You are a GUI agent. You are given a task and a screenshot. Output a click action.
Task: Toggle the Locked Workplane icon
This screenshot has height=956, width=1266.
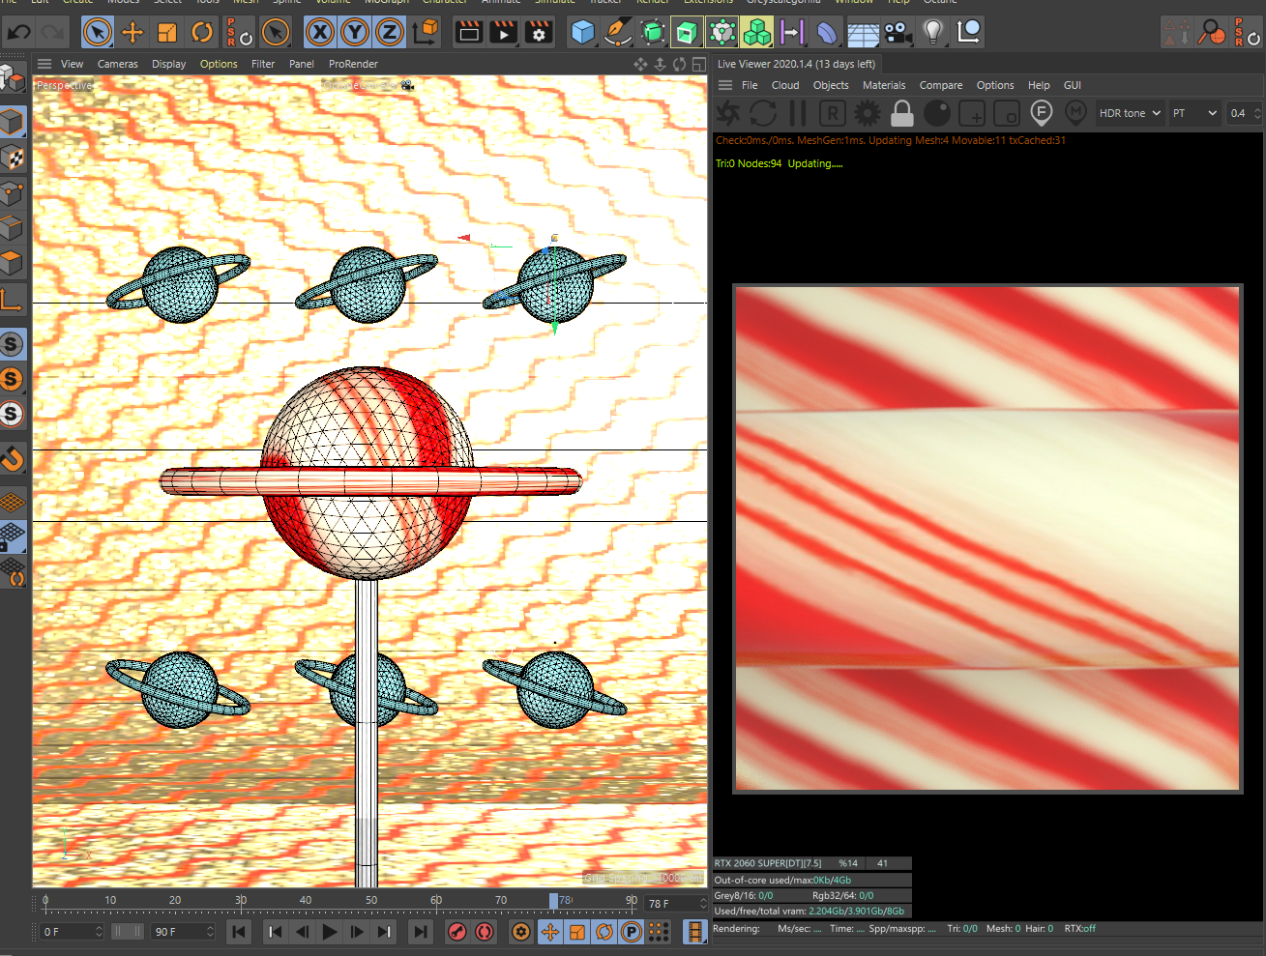(x=12, y=536)
